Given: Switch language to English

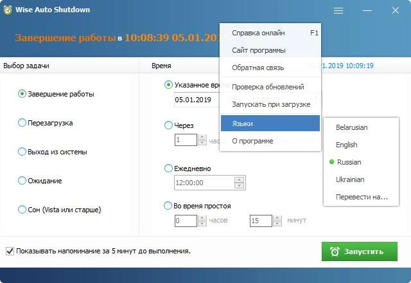Looking at the screenshot, I should 361,145.
